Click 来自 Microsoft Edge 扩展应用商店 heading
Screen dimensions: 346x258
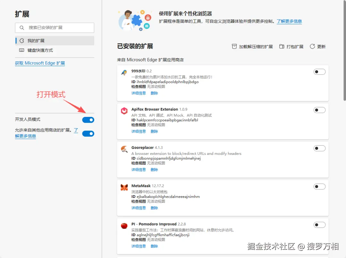(150, 60)
